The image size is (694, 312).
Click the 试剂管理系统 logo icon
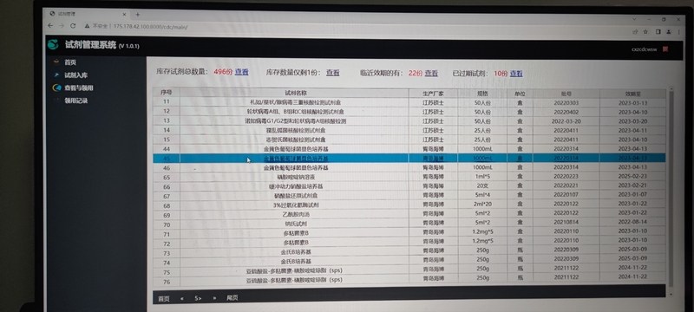coord(53,44)
